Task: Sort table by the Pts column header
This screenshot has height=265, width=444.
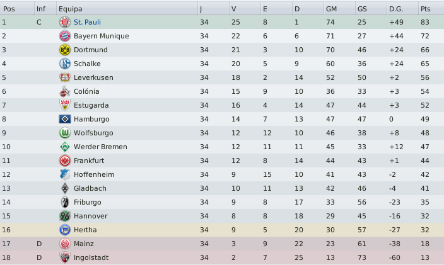Action: point(428,9)
